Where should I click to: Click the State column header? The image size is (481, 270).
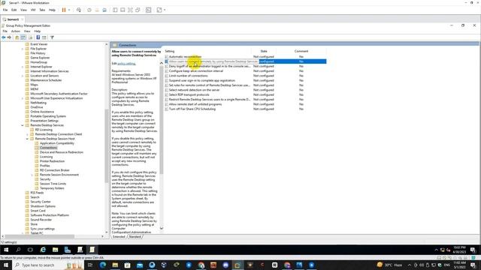(x=264, y=51)
